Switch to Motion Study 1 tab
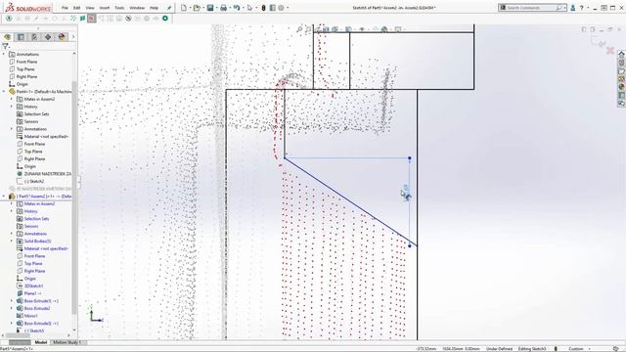Screen dimensions: 626x352 (x=67, y=342)
